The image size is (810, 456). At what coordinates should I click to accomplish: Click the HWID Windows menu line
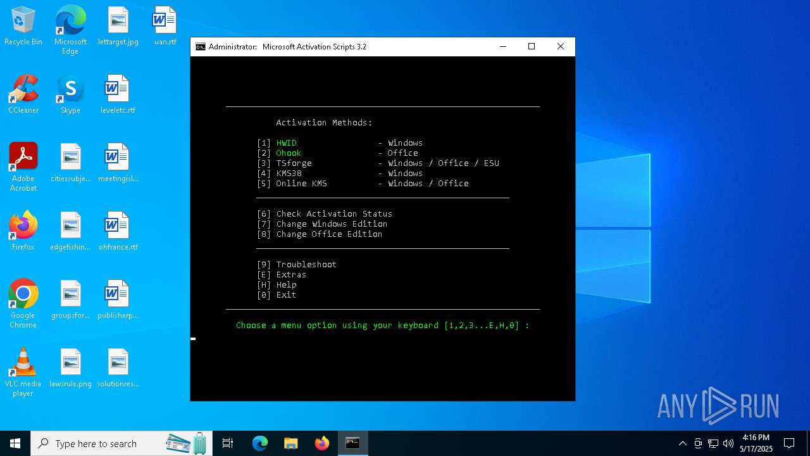[x=340, y=143]
